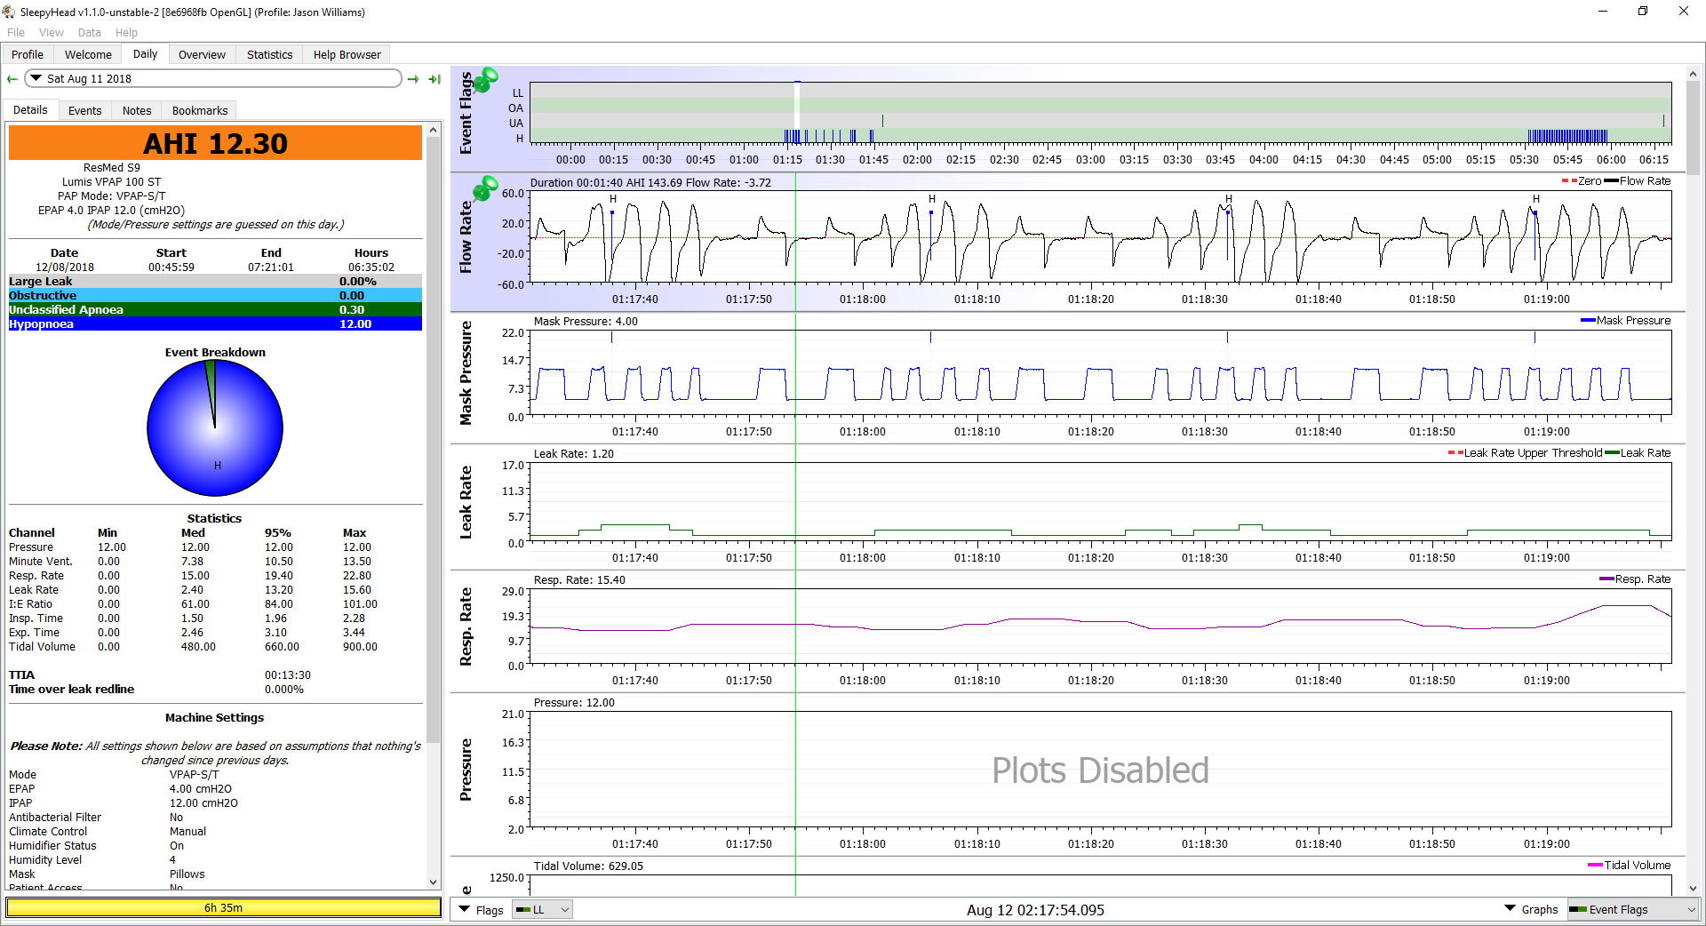The height and width of the screenshot is (926, 1706).
Task: Open the Data menu
Action: (x=89, y=32)
